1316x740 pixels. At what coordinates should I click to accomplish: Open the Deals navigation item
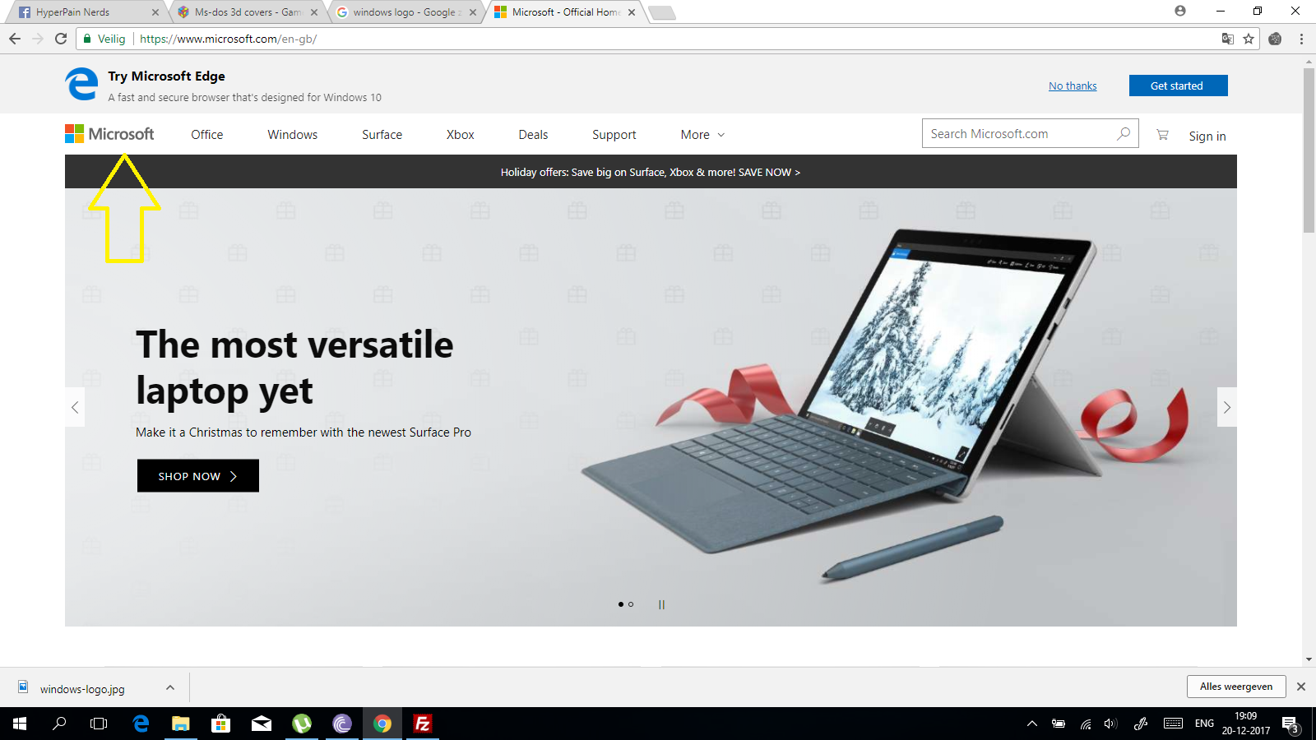[x=533, y=135]
